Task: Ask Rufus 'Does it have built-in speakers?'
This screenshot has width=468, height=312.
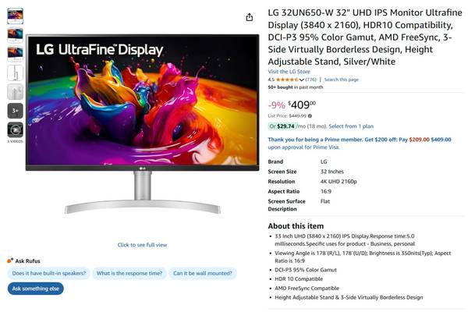Action: 49,273
